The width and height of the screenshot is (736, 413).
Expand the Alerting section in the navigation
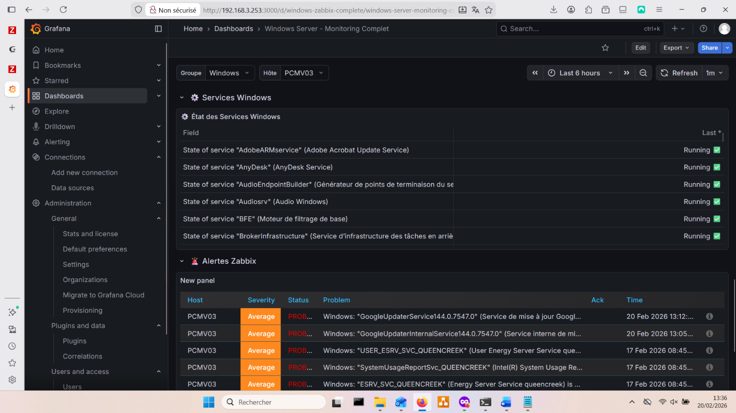pos(159,142)
